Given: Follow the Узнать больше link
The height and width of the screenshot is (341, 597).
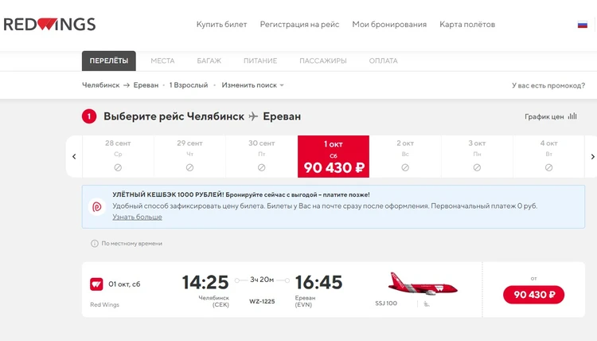Looking at the screenshot, I should point(137,217).
